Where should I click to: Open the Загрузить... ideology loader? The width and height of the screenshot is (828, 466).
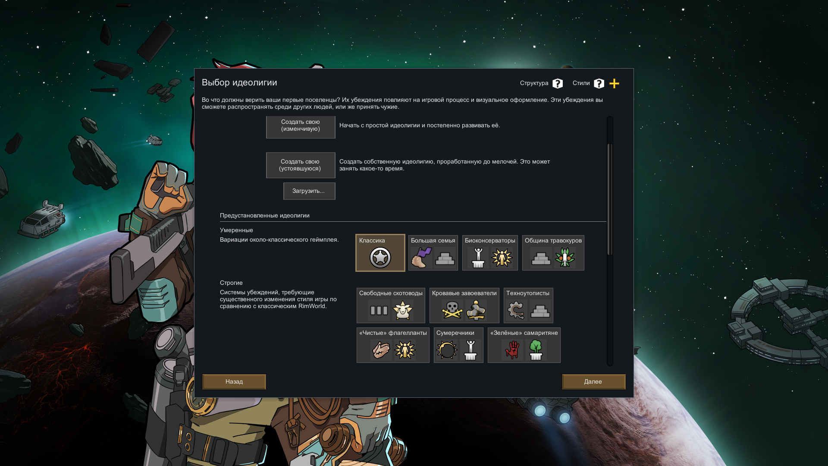point(309,191)
